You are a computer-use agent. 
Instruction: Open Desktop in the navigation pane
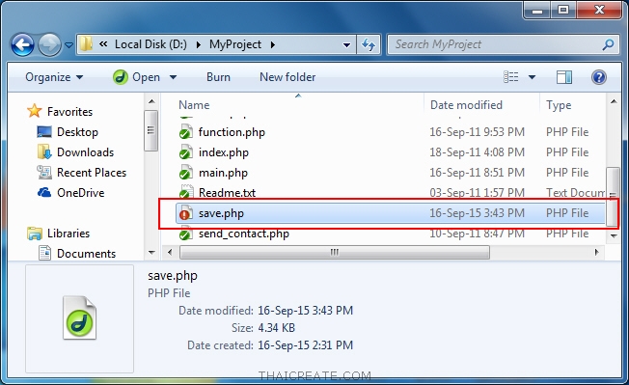77,132
